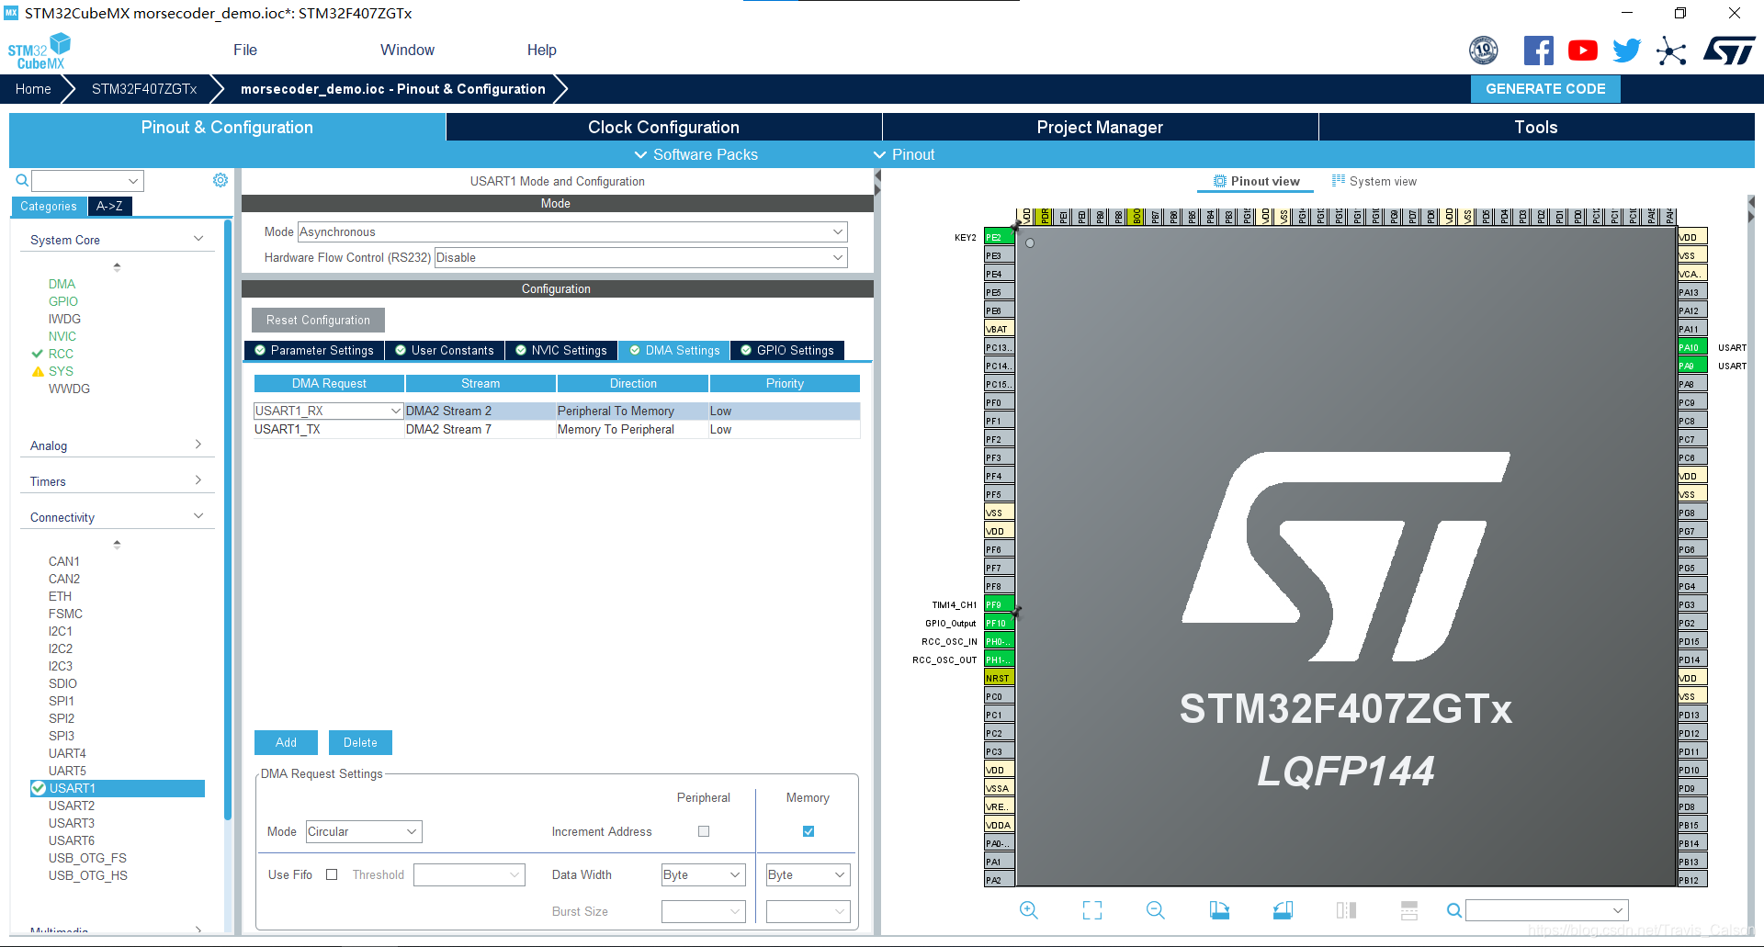
Task: Open Peripheral Data Width dropdown
Action: coord(703,874)
